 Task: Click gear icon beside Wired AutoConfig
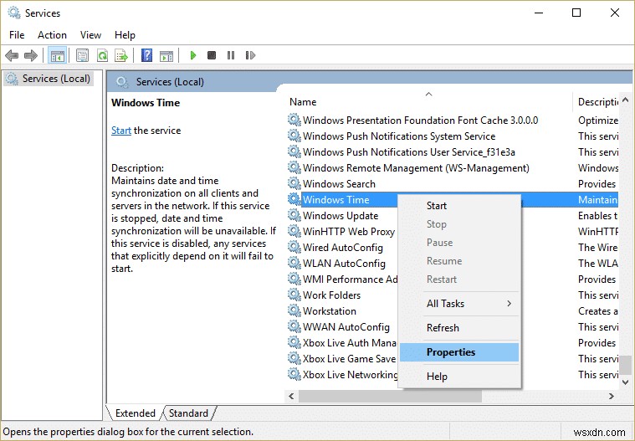click(x=294, y=247)
